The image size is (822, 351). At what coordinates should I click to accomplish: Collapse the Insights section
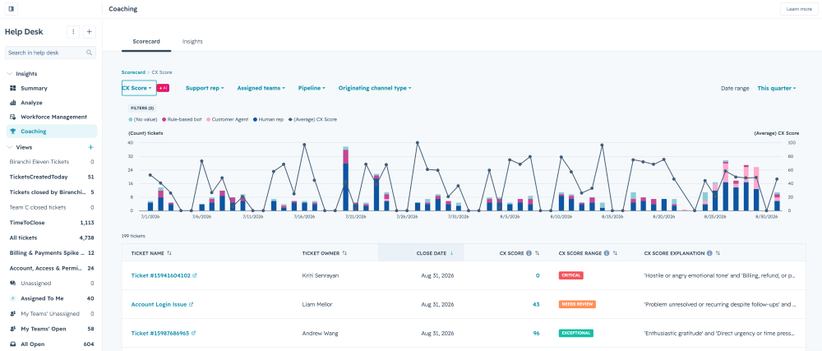[x=10, y=74]
